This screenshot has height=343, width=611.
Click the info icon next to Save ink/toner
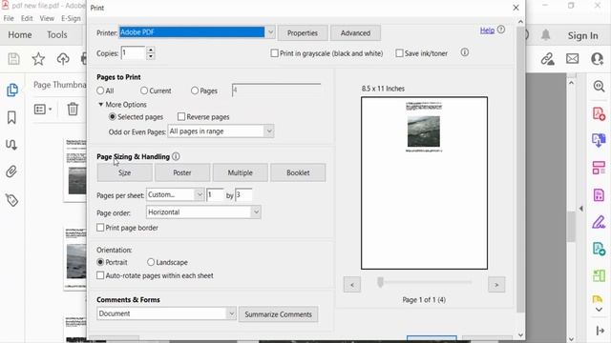465,52
